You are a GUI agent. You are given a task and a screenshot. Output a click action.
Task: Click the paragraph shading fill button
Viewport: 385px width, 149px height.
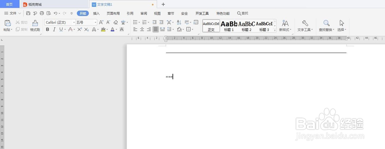coord(179,30)
